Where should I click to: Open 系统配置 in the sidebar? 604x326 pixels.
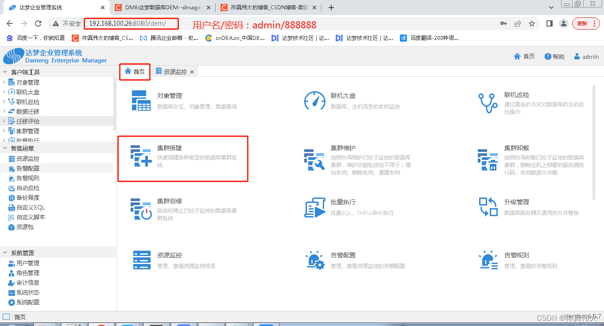28,302
